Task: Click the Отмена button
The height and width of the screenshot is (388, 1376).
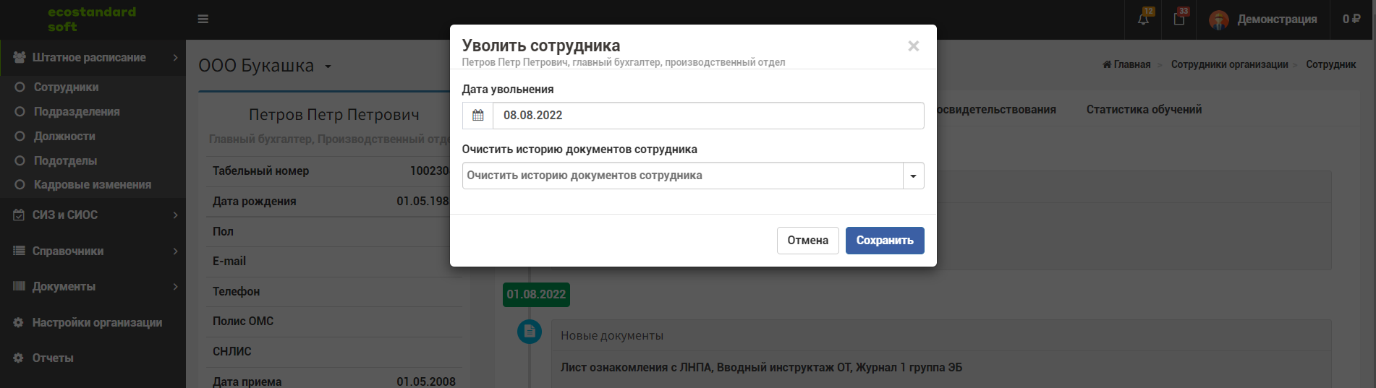Action: pos(808,241)
